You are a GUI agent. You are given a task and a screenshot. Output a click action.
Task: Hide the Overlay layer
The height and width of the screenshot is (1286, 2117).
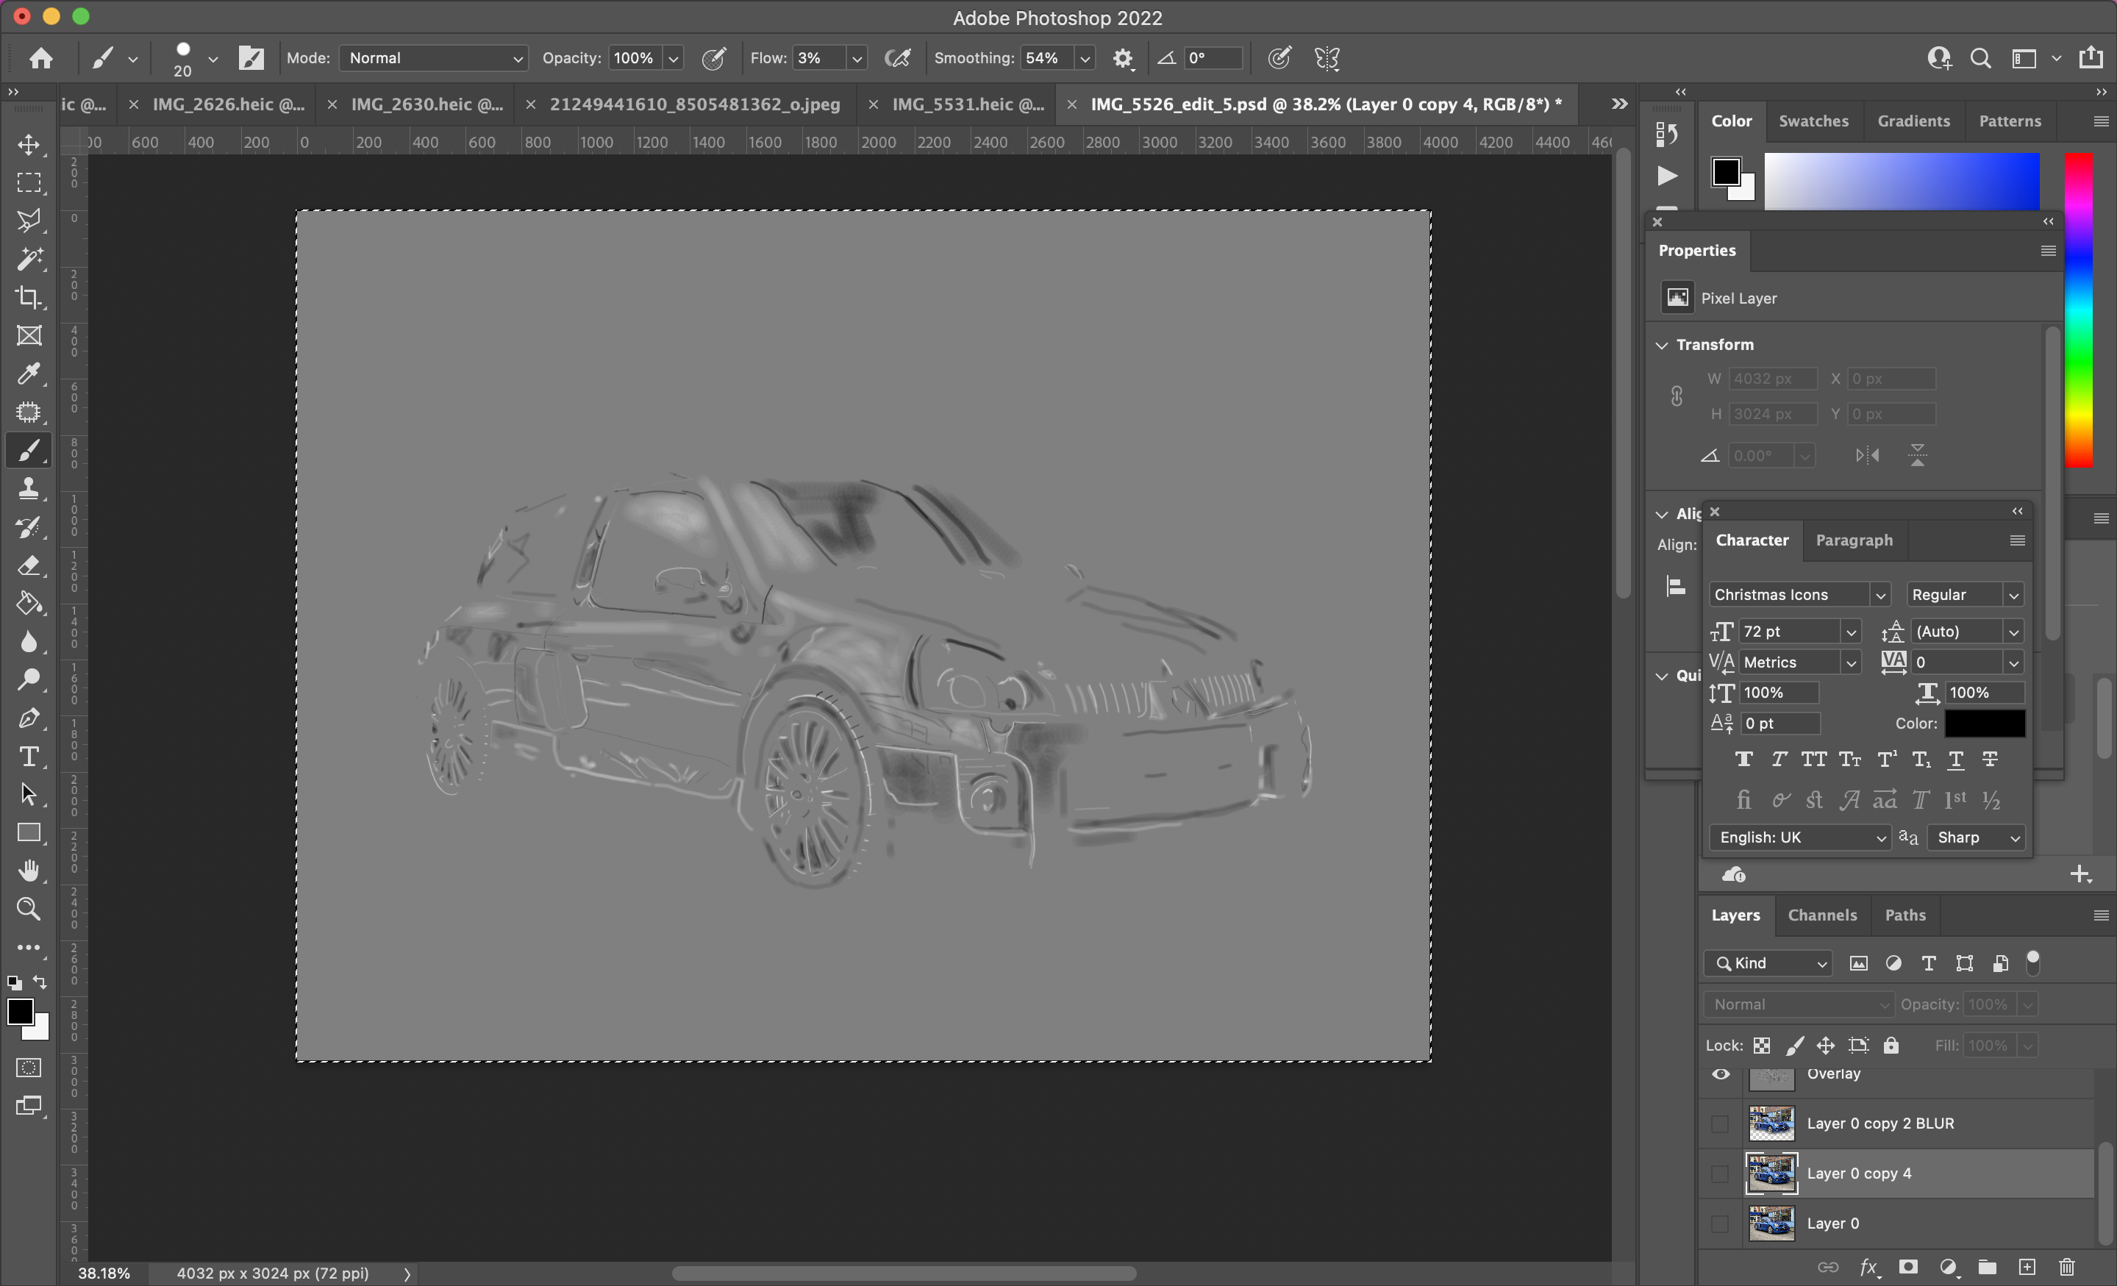1720,1074
